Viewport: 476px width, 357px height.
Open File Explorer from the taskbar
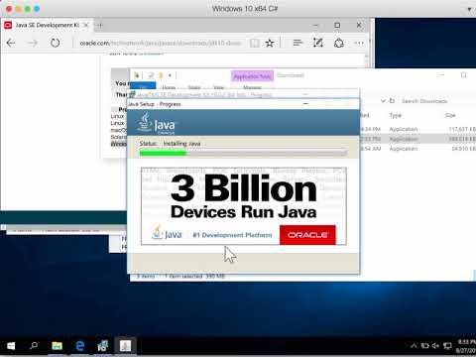58,346
